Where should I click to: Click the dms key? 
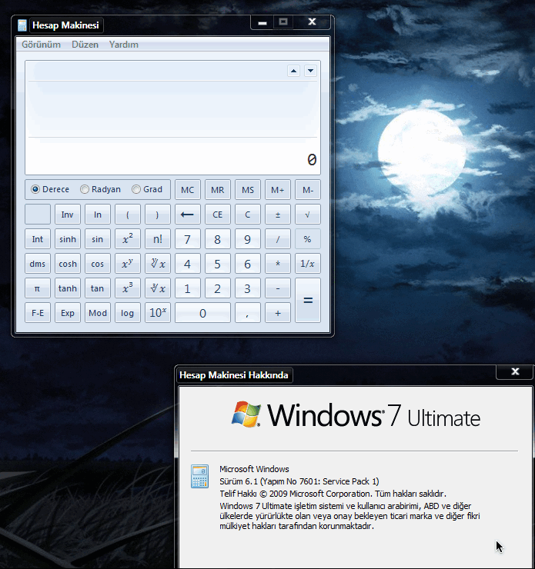[x=38, y=264]
